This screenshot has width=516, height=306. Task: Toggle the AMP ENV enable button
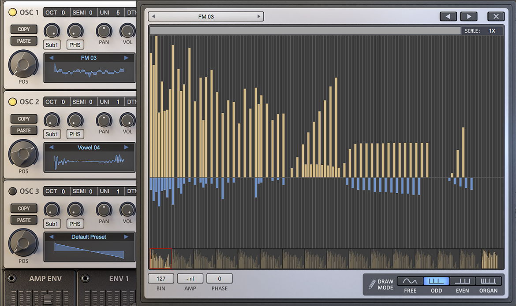tap(11, 279)
